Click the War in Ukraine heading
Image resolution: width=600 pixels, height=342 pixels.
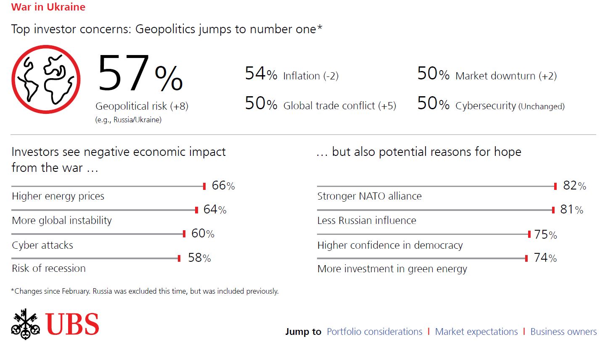48,7
